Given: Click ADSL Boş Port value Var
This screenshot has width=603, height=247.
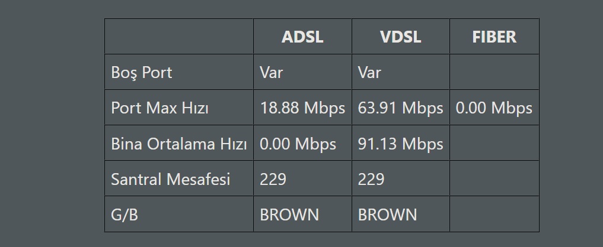Looking at the screenshot, I should tap(272, 73).
